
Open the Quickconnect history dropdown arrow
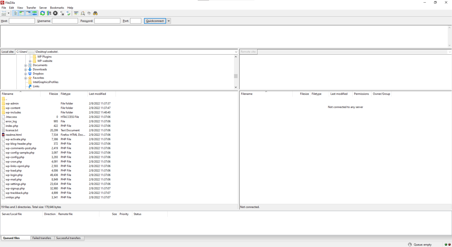169,21
